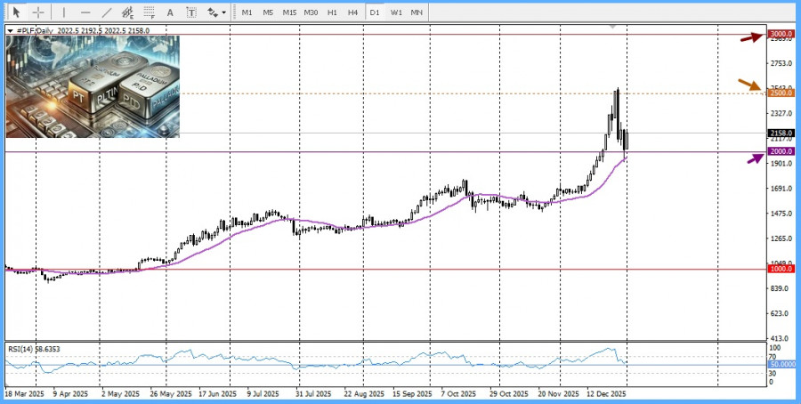
Task: Switch to M1 timeframe
Action: [x=247, y=12]
